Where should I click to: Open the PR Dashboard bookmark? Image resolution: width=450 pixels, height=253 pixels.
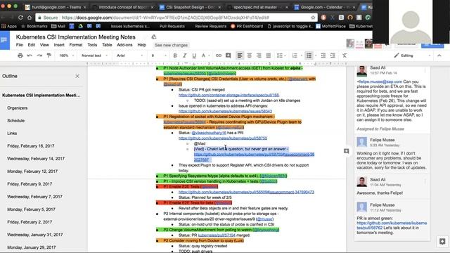(247, 26)
